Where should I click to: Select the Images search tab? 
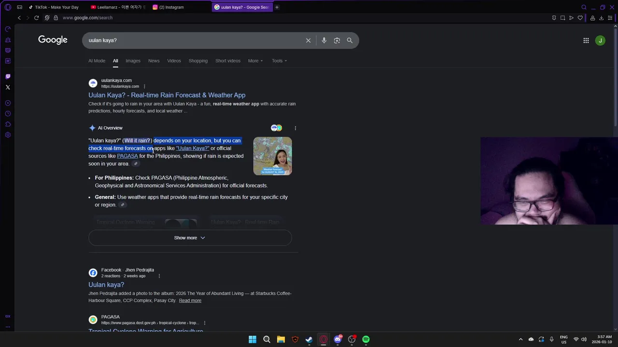pos(133,61)
